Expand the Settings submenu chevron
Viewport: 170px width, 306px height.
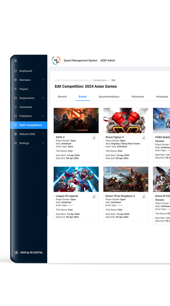tap(43, 143)
